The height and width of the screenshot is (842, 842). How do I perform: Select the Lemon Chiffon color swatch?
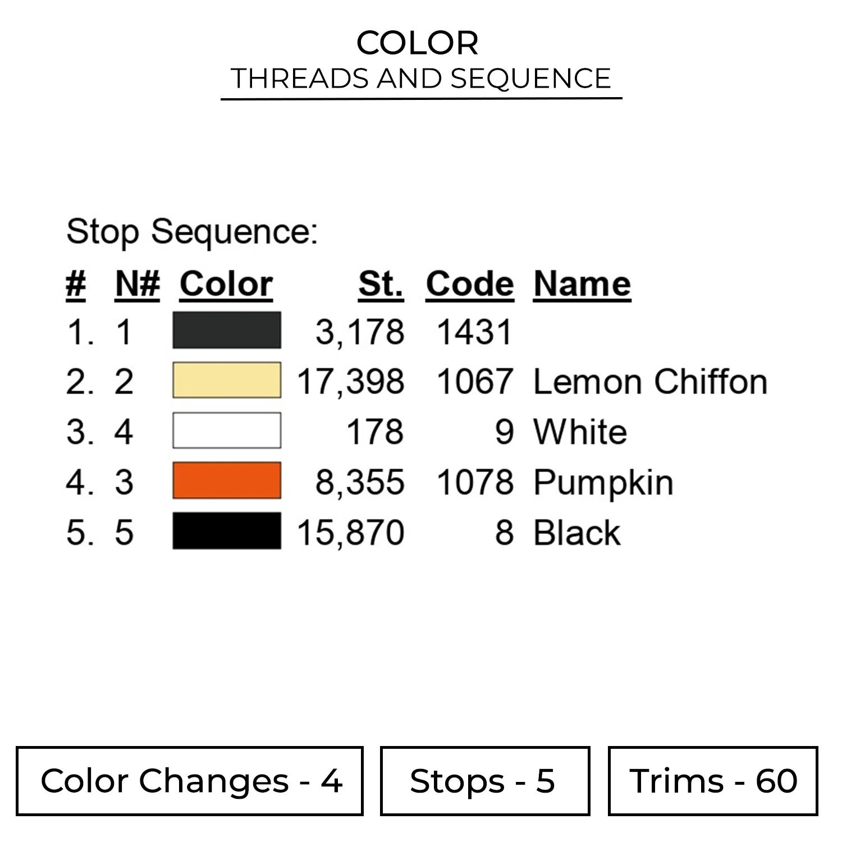pyautogui.click(x=227, y=381)
